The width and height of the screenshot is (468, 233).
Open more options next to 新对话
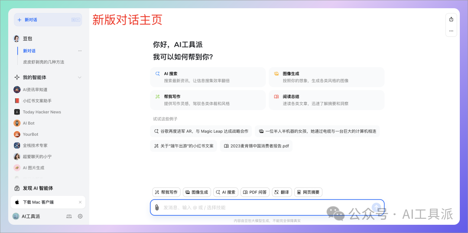coord(80,51)
